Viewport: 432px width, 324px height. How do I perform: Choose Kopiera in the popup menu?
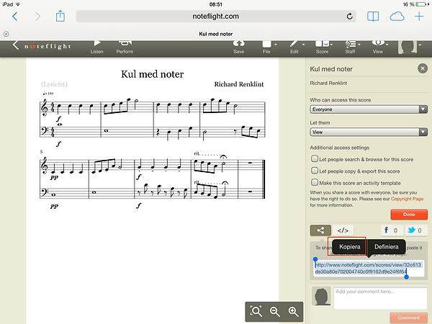pos(350,246)
